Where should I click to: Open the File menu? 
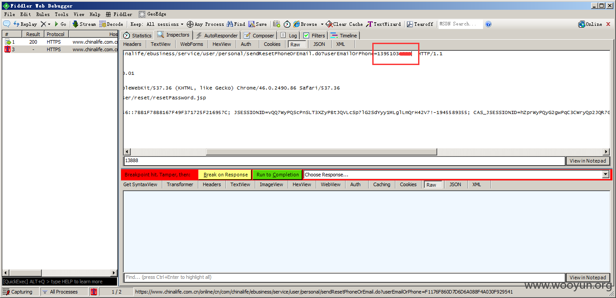(9, 14)
